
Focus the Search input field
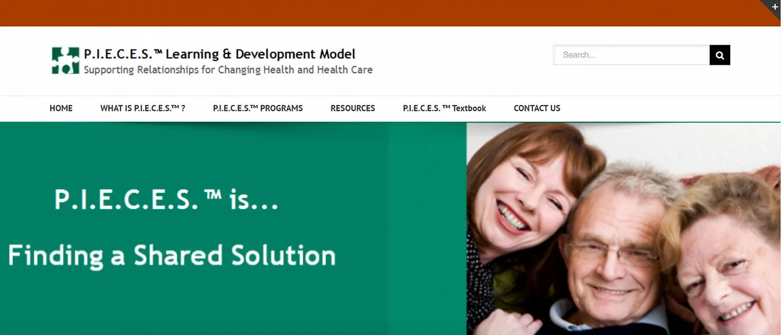pyautogui.click(x=631, y=55)
